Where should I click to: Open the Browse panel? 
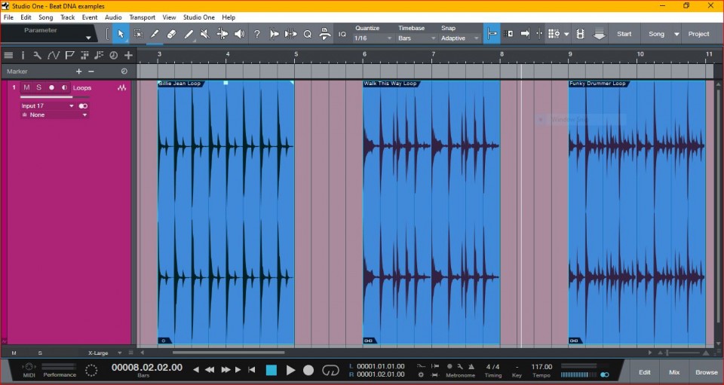click(x=707, y=371)
